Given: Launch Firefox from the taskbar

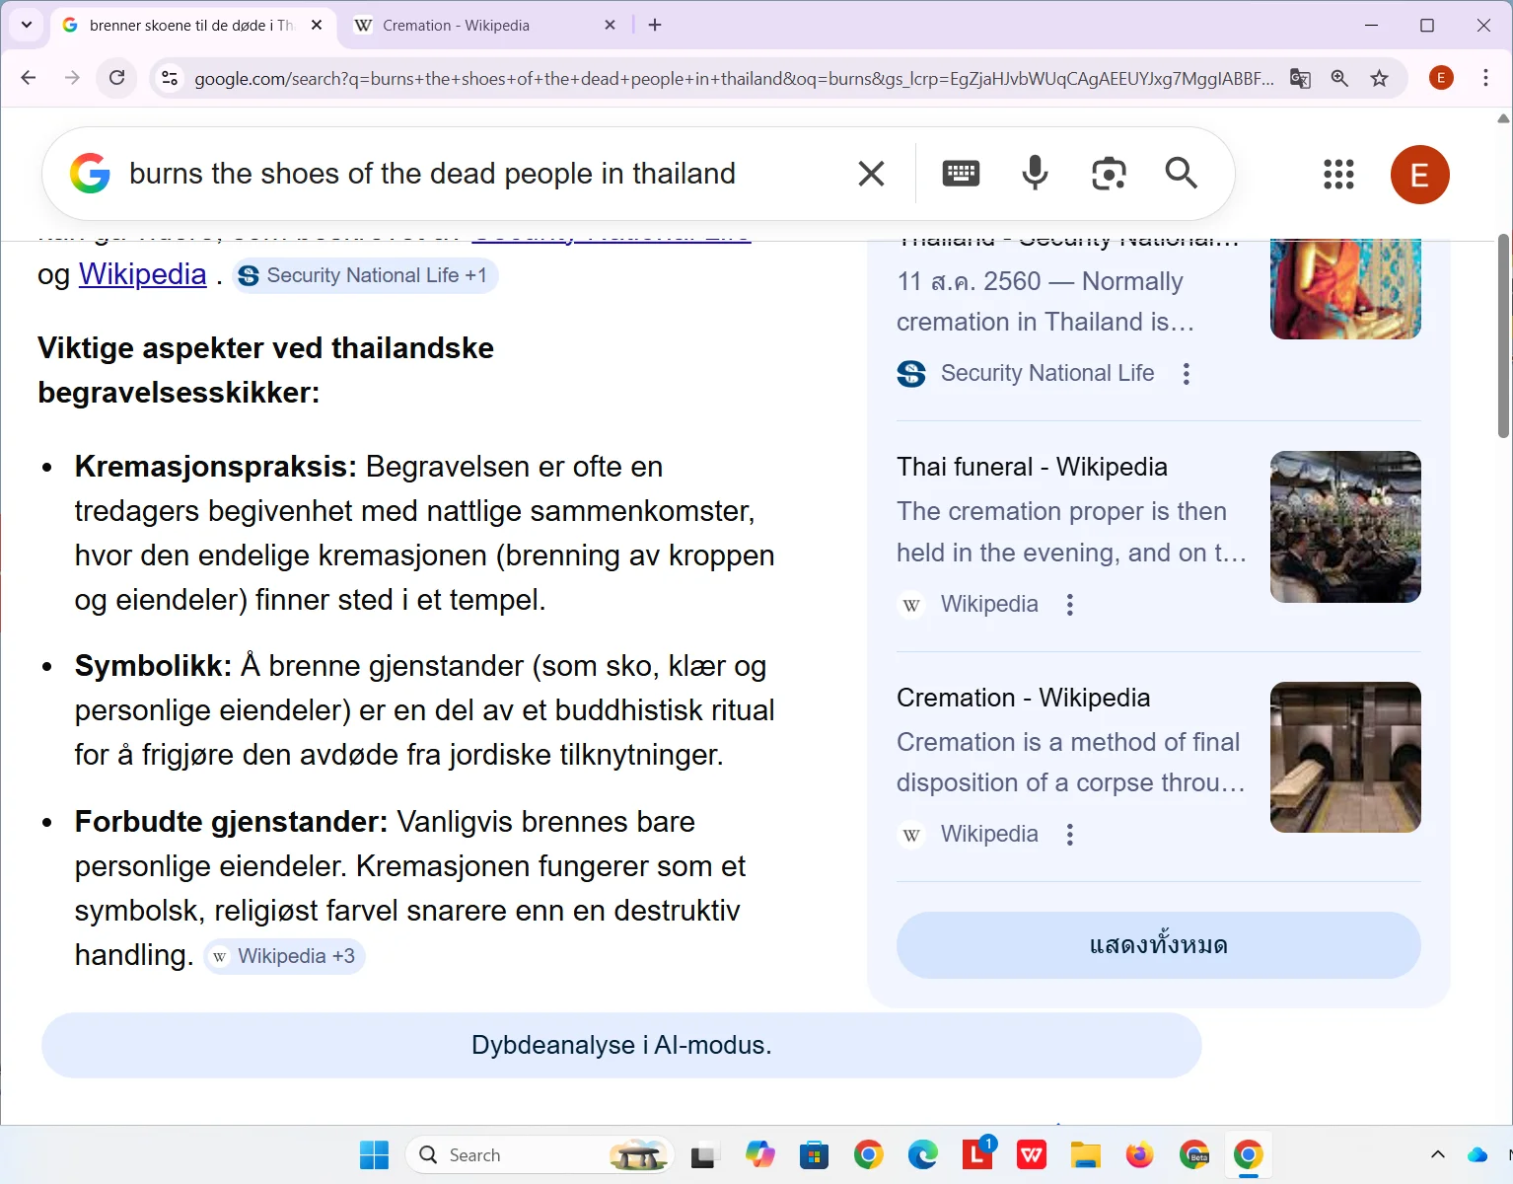Looking at the screenshot, I should click(1139, 1154).
